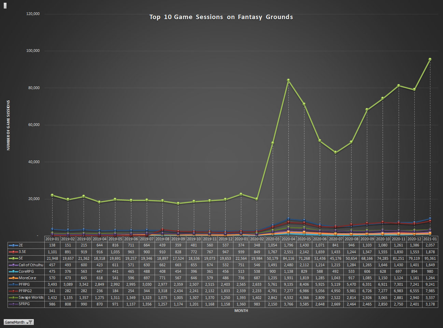This screenshot has width=443, height=328.
Task: Click the 2020-04 month column header
Action: click(x=288, y=239)
